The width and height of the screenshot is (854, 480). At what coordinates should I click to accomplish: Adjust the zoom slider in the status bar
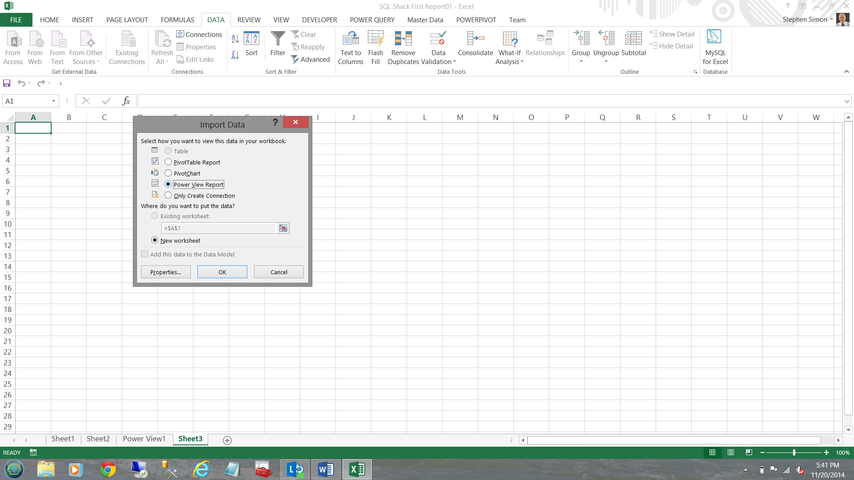coord(794,452)
